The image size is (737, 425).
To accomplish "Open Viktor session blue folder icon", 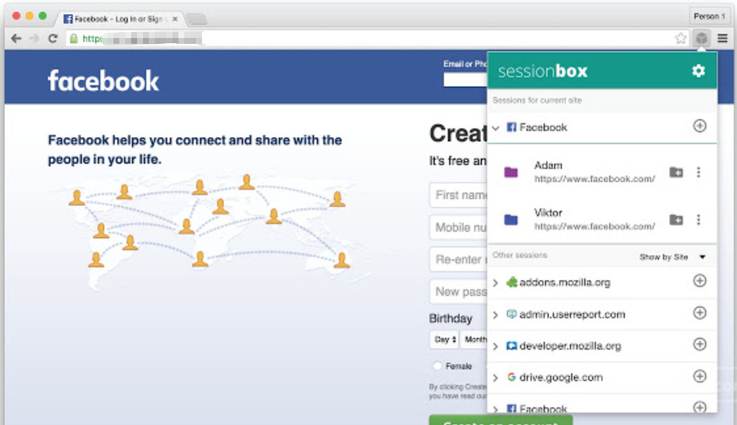I will tap(511, 219).
